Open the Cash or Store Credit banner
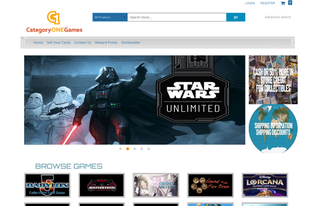 pyautogui.click(x=273, y=80)
